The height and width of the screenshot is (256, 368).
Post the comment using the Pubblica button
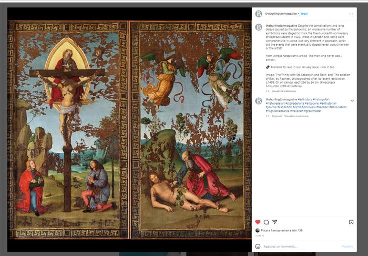(347, 247)
